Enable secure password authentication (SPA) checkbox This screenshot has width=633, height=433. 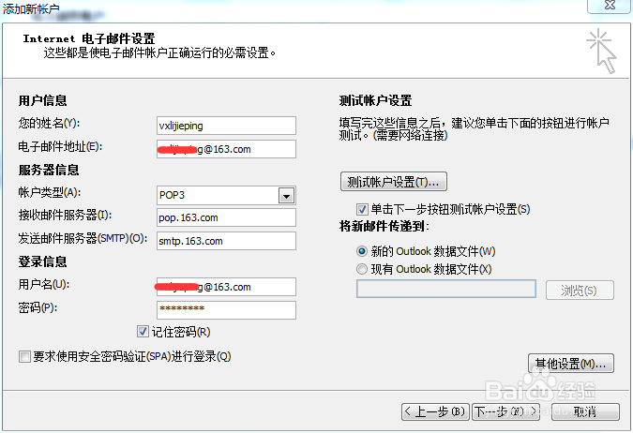24,357
